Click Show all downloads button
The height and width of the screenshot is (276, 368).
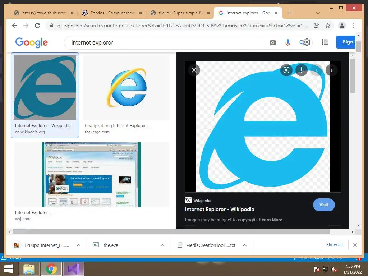(x=335, y=245)
